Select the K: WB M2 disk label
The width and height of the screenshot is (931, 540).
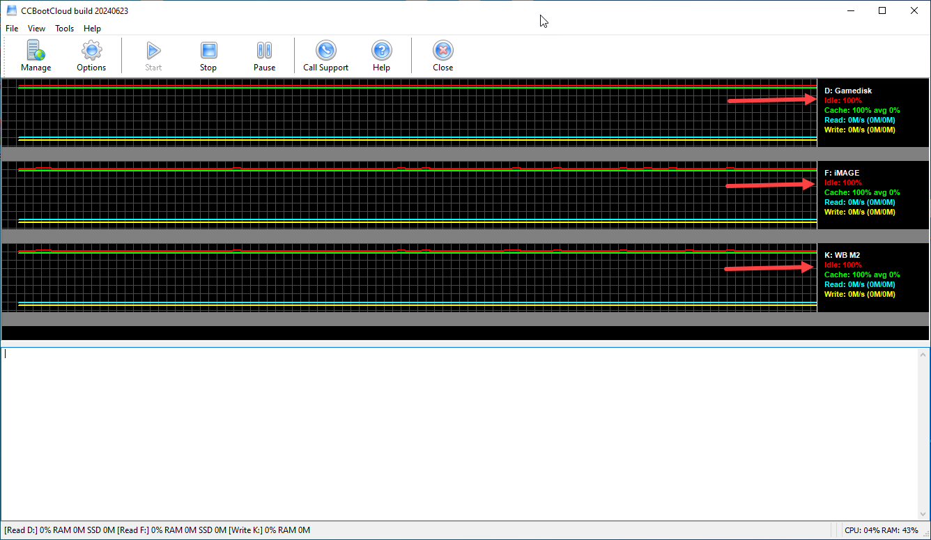[x=842, y=255]
